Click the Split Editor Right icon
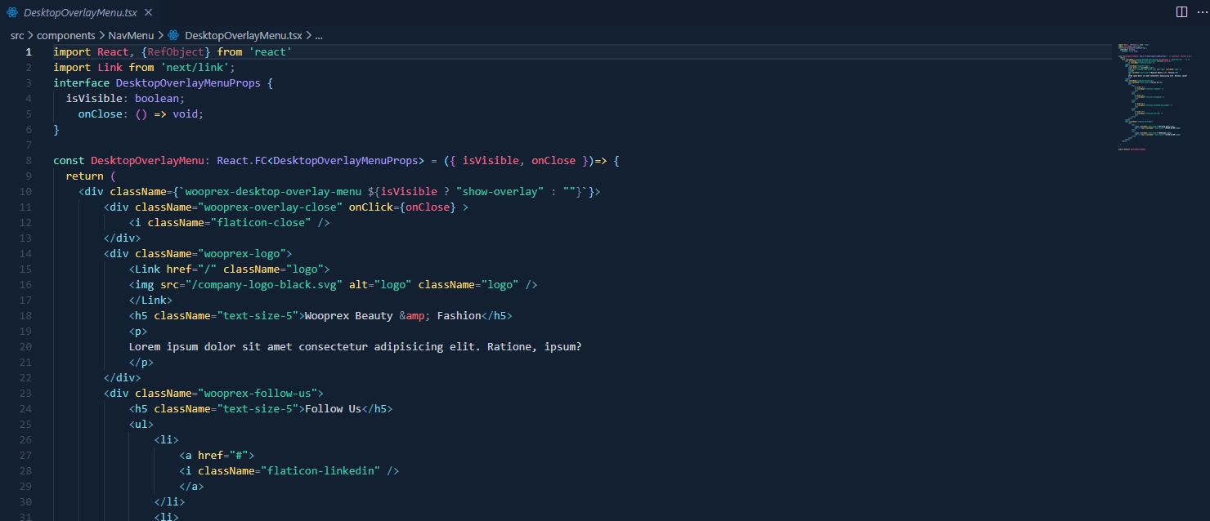The height and width of the screenshot is (521, 1210). (1181, 12)
